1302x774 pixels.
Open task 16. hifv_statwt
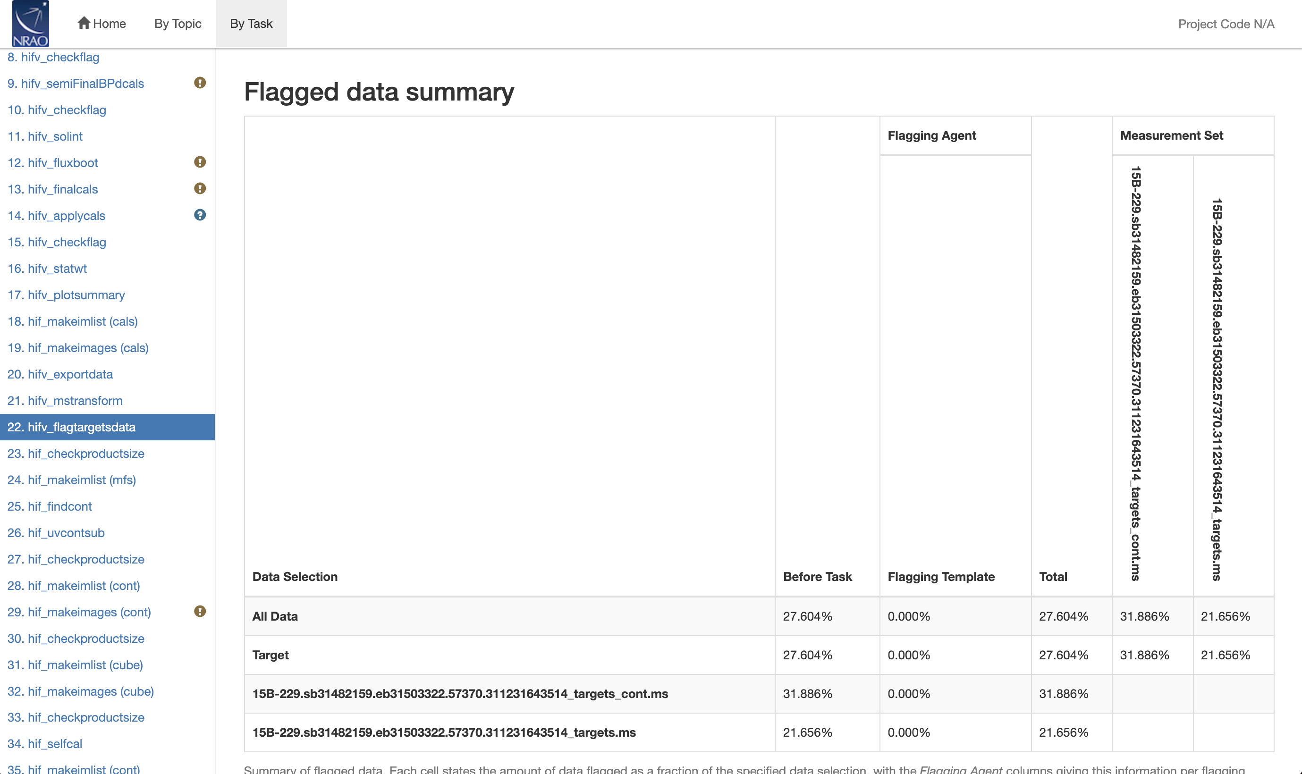[47, 269]
